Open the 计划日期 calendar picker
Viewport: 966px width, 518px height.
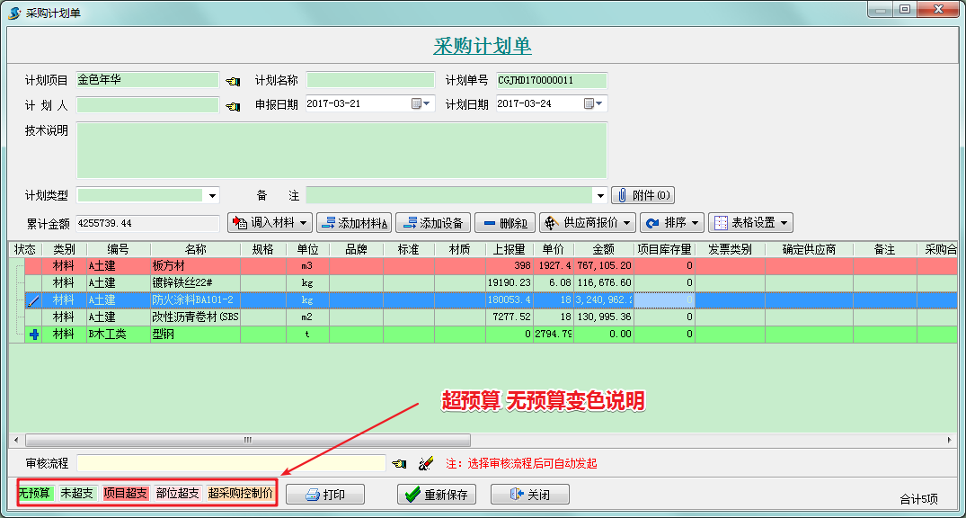(595, 103)
